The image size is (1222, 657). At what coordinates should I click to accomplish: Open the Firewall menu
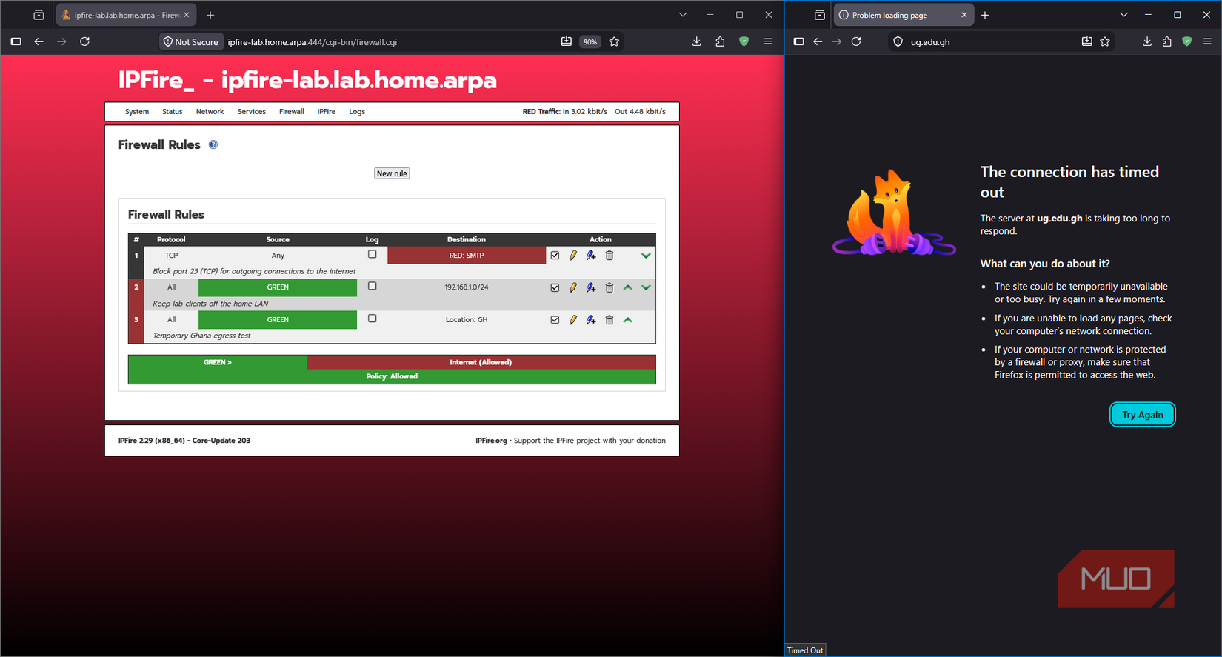click(x=291, y=112)
